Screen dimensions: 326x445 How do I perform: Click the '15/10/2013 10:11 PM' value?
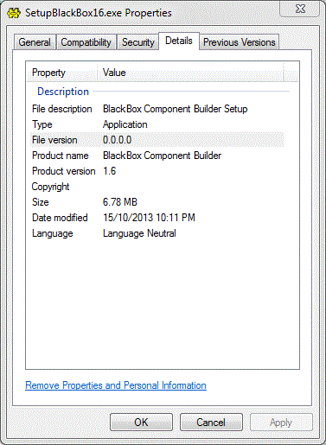pos(149,218)
